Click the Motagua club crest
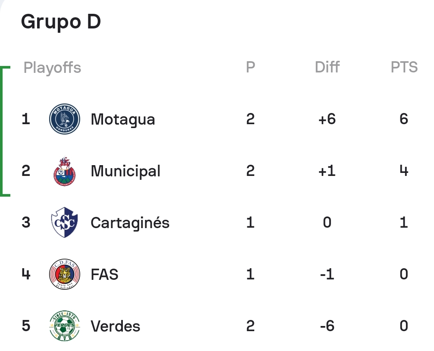Screen dimensions: 434x351 [65, 119]
